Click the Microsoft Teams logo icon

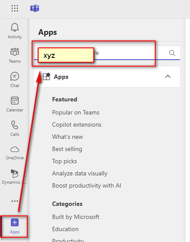point(35,8)
